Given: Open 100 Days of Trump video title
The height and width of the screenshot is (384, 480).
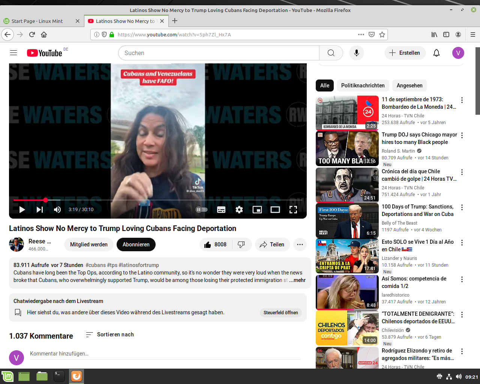Looking at the screenshot, I should (418, 210).
